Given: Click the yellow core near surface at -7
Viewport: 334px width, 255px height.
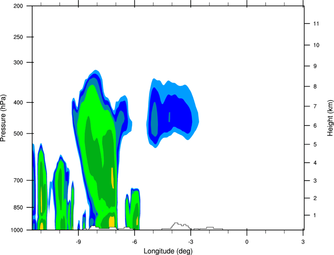Looking at the screenshot, I should [112, 222].
